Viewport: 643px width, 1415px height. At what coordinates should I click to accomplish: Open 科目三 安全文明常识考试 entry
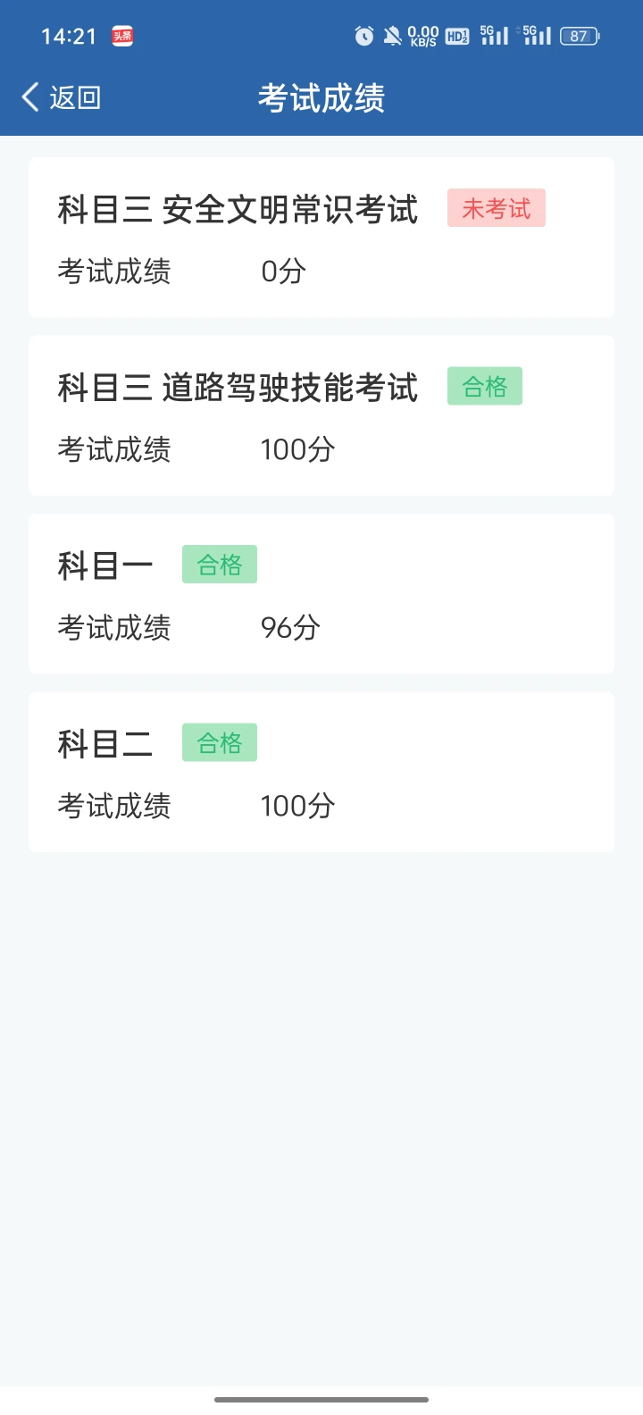238,210
